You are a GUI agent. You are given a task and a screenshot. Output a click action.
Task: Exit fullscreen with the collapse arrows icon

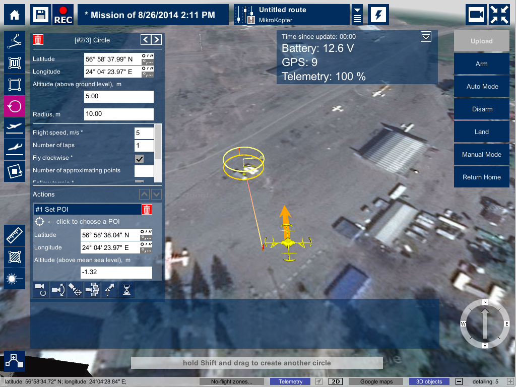pyautogui.click(x=499, y=15)
